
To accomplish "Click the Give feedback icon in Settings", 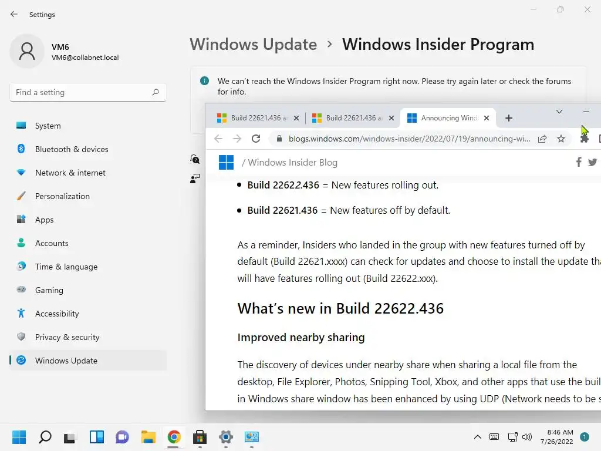I will click(195, 179).
